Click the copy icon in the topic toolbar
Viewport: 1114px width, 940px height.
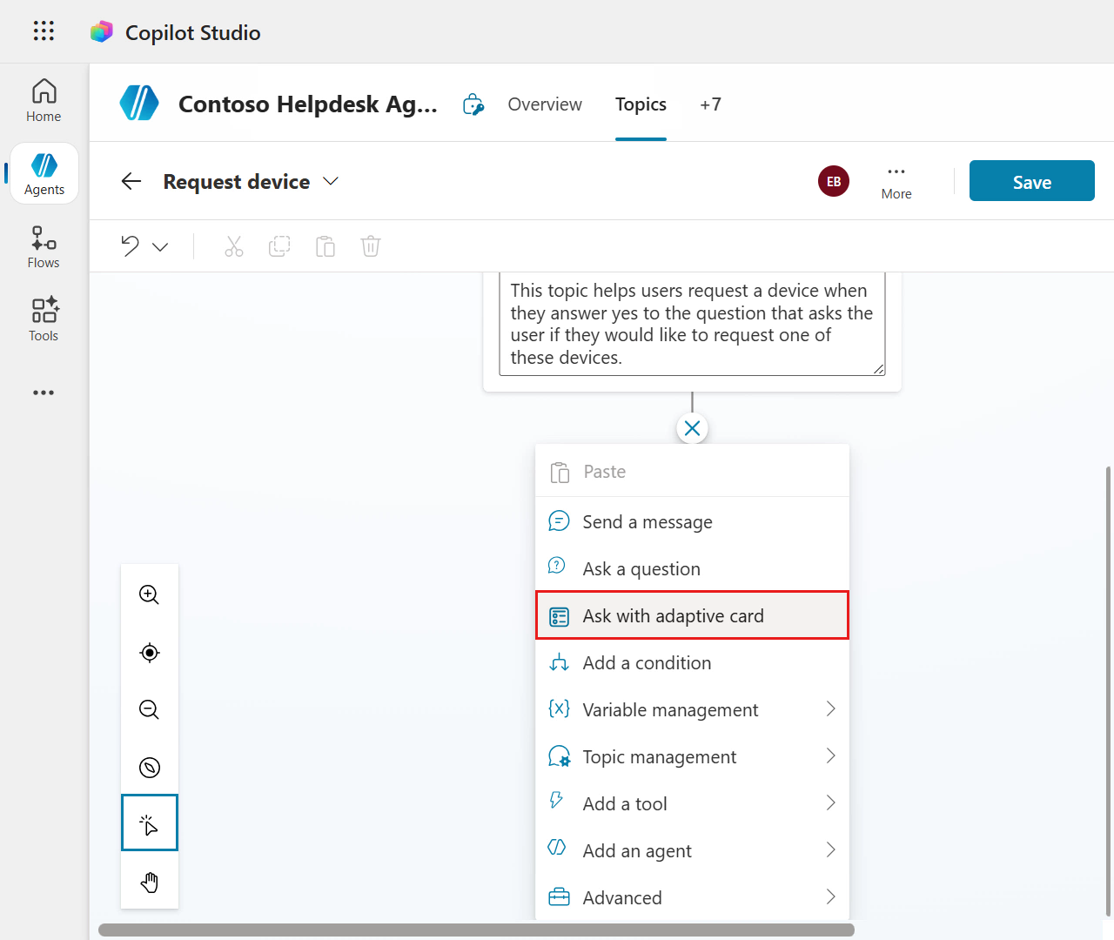(x=279, y=246)
